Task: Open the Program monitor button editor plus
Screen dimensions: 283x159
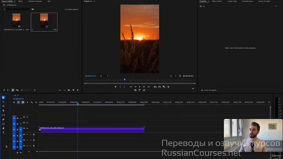Action: click(x=193, y=88)
